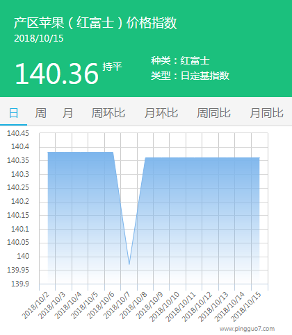Screen dimensions: 292x335
Task: Click the 139.9 y-axis label
Action: point(20,284)
